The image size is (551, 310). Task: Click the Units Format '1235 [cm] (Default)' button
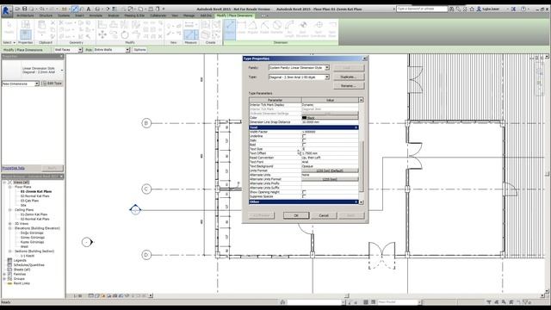[x=330, y=170]
